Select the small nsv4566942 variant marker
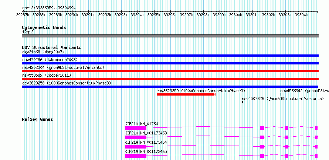 click(281, 94)
